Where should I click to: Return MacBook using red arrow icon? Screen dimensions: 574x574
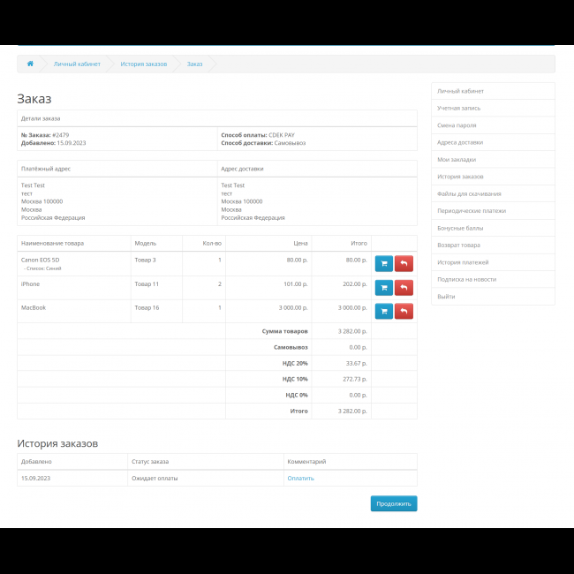pos(404,311)
